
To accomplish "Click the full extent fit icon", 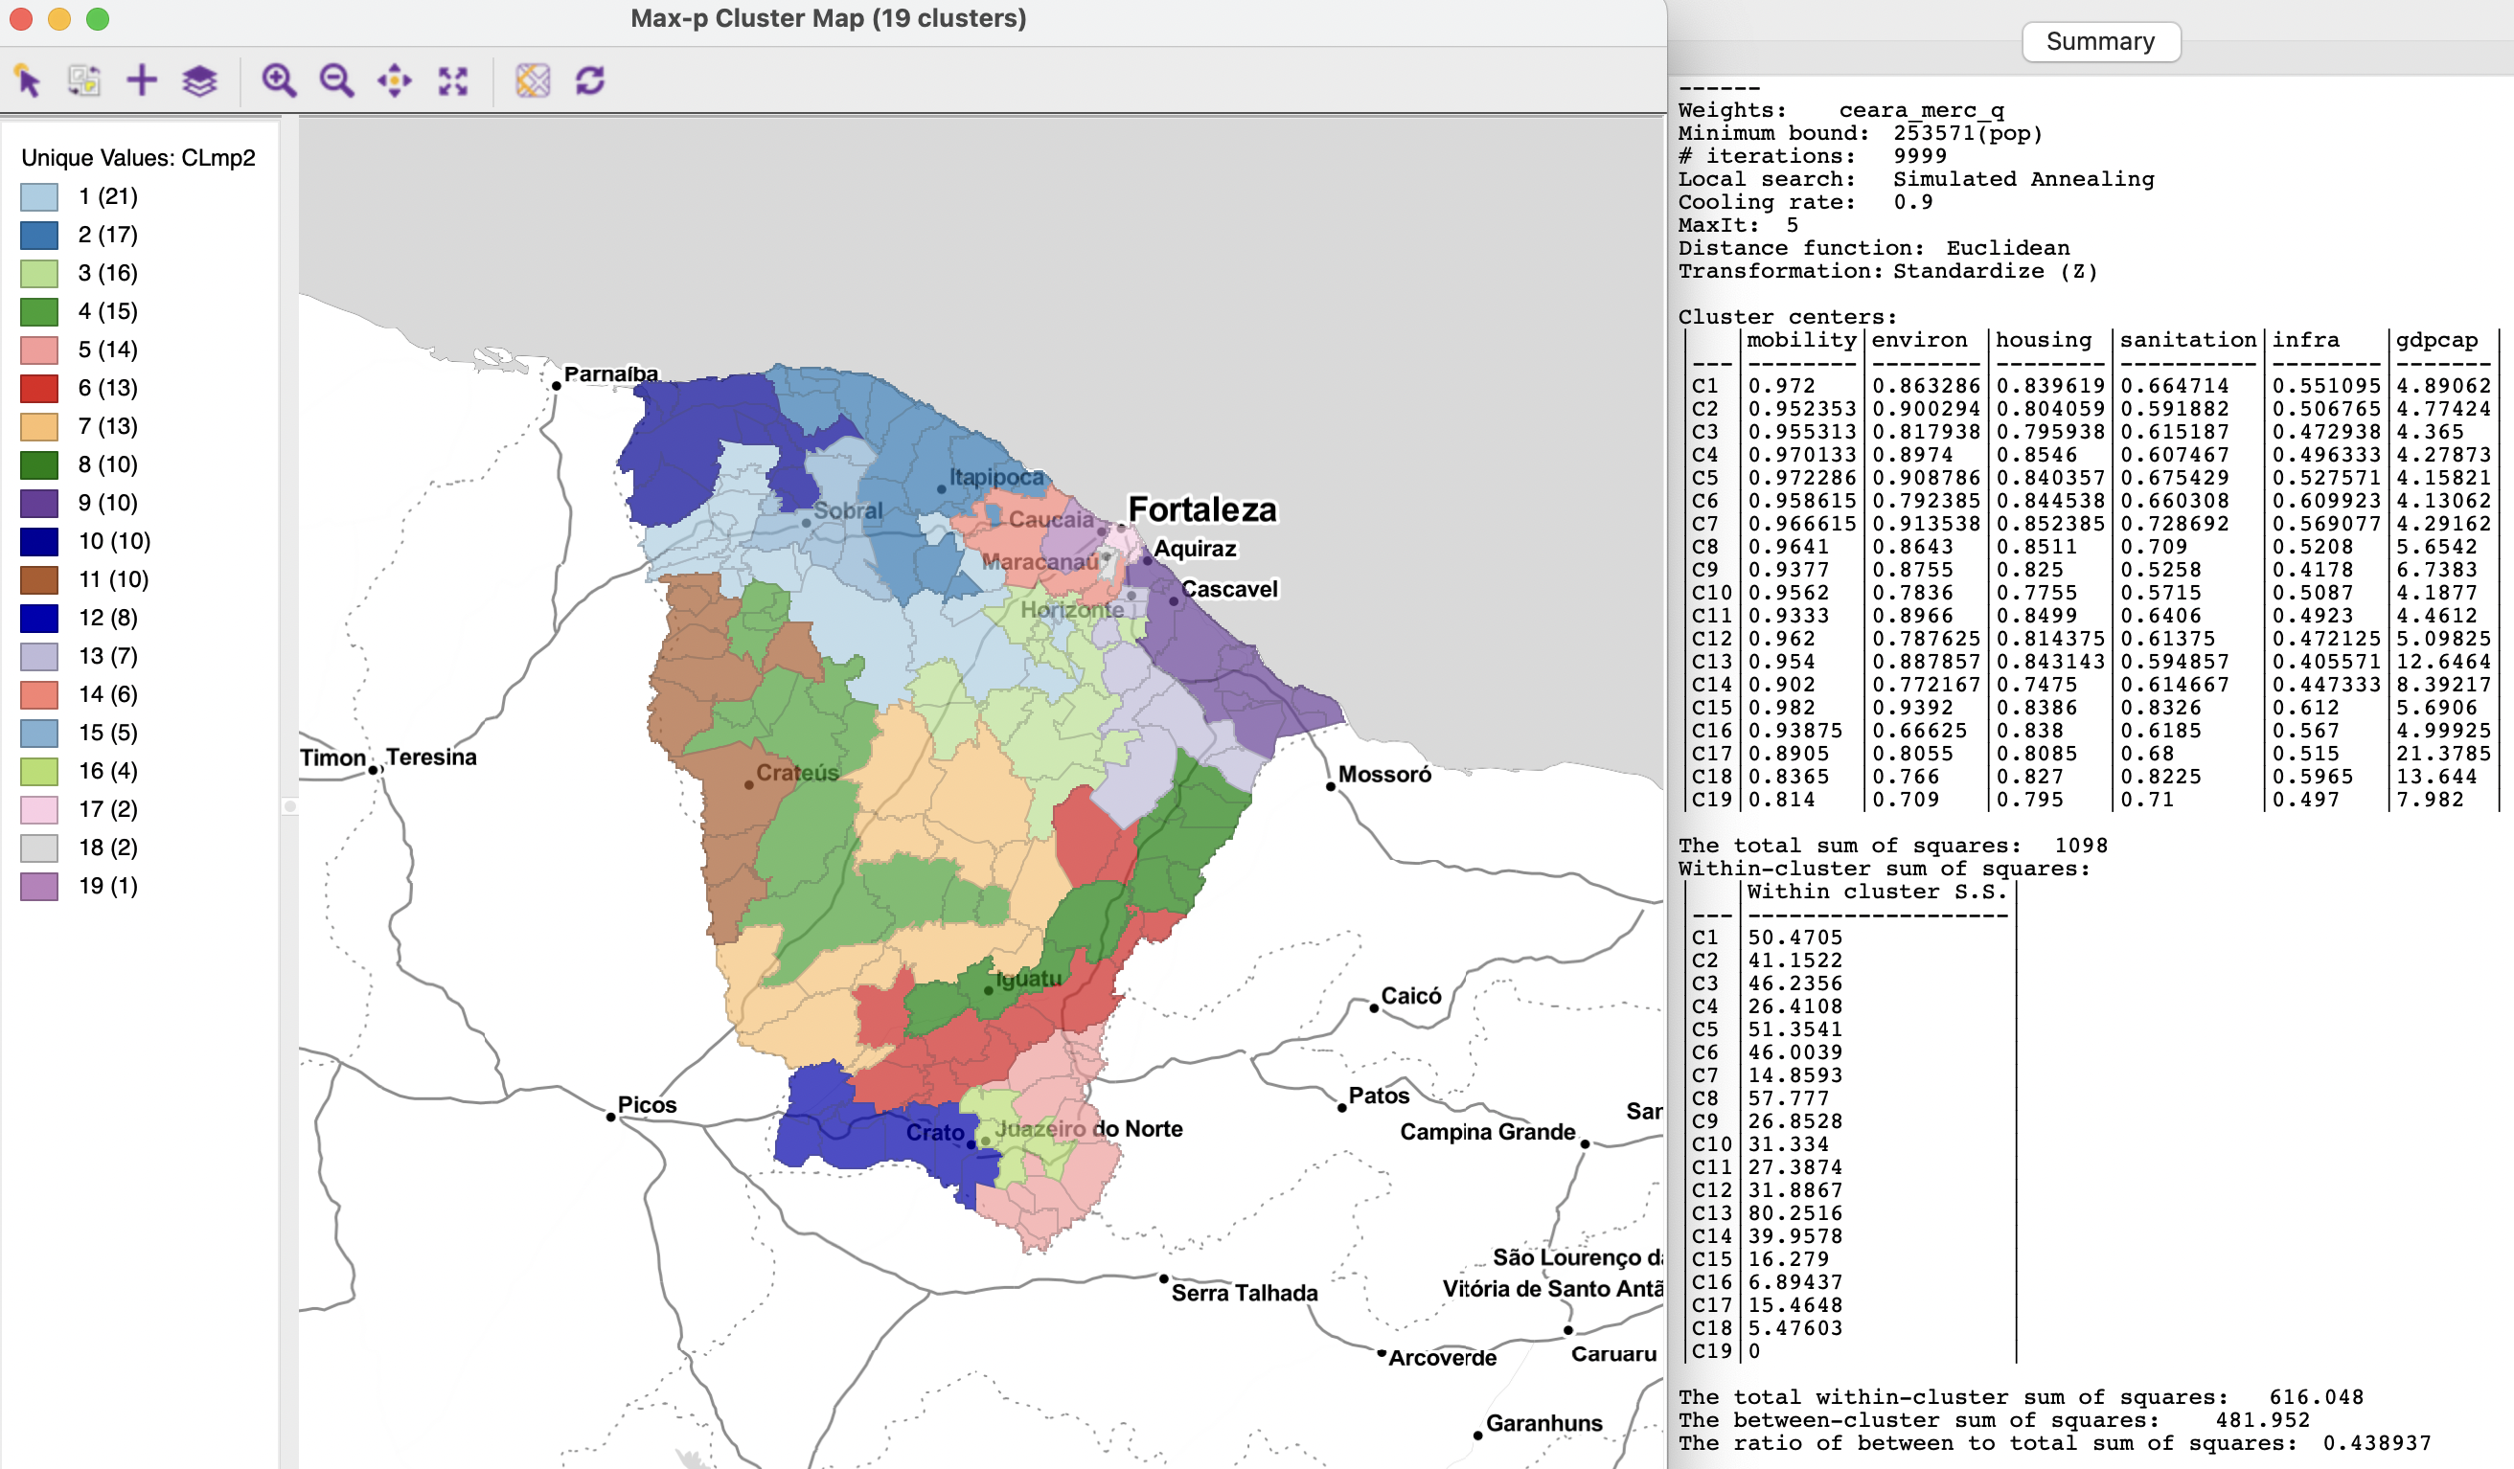I will (453, 80).
